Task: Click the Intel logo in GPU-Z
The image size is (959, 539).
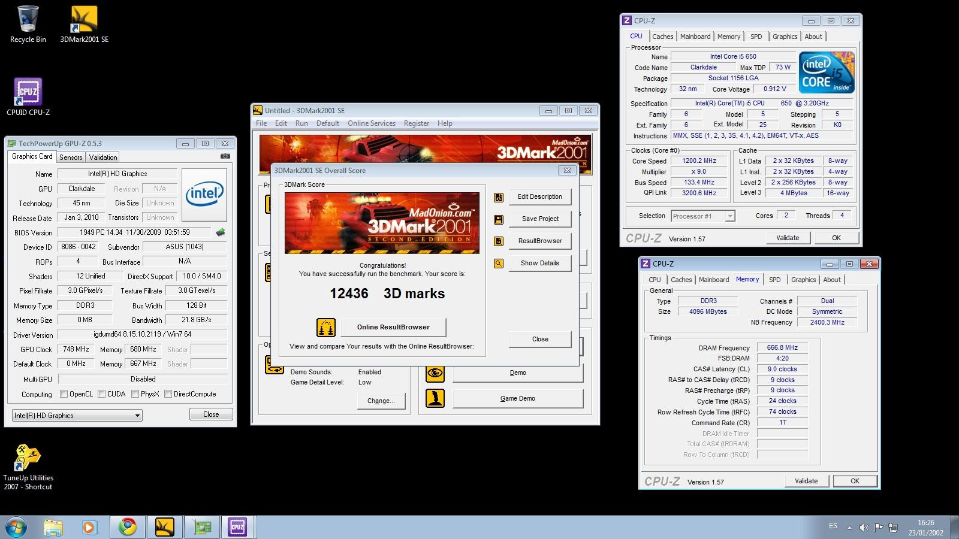Action: point(204,195)
